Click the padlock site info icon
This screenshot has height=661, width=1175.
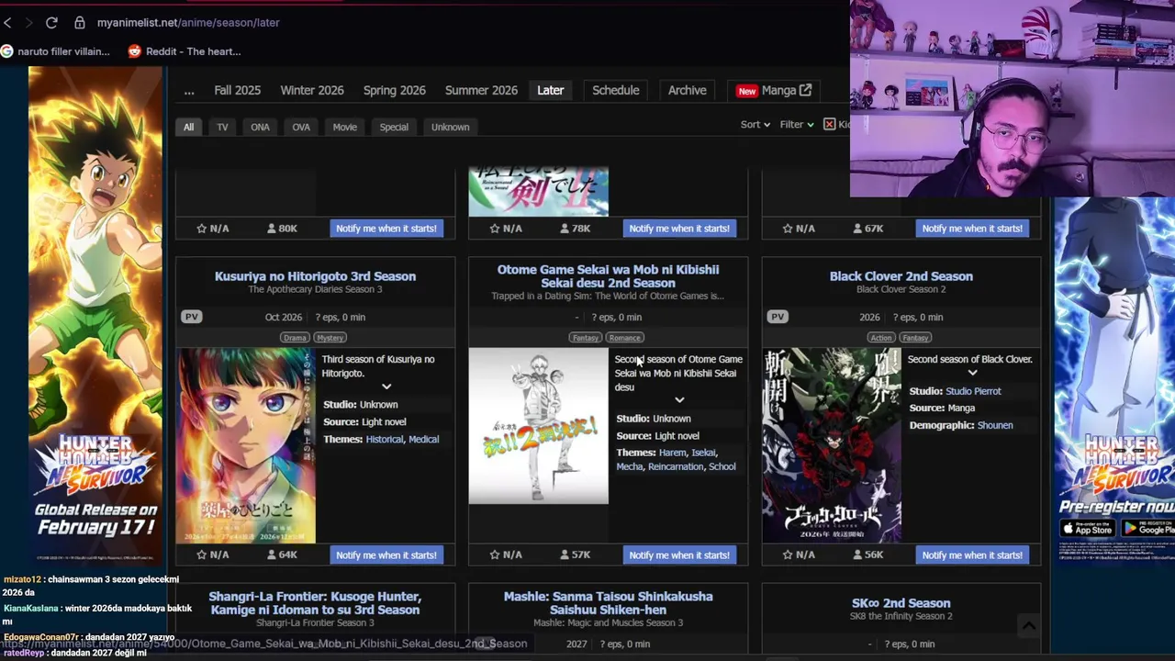80,22
